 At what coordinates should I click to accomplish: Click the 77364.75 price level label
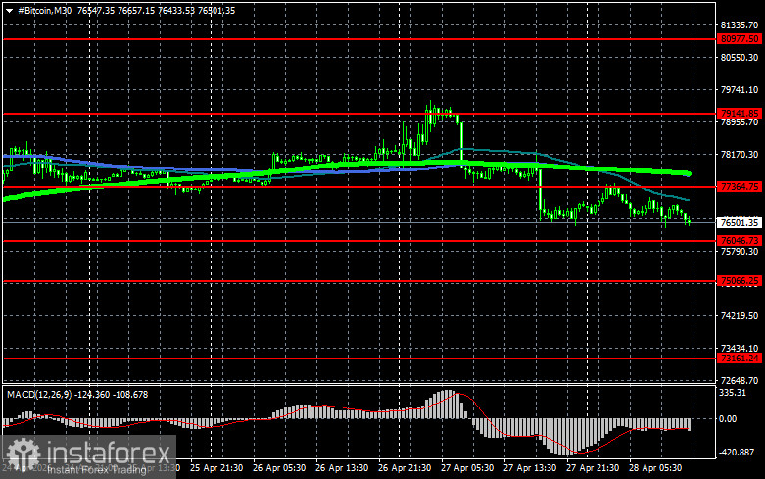(x=740, y=186)
